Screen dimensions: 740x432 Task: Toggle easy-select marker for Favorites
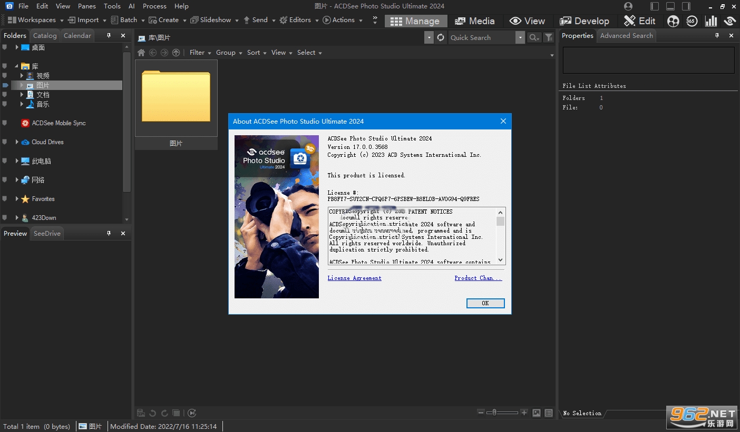[x=5, y=199]
